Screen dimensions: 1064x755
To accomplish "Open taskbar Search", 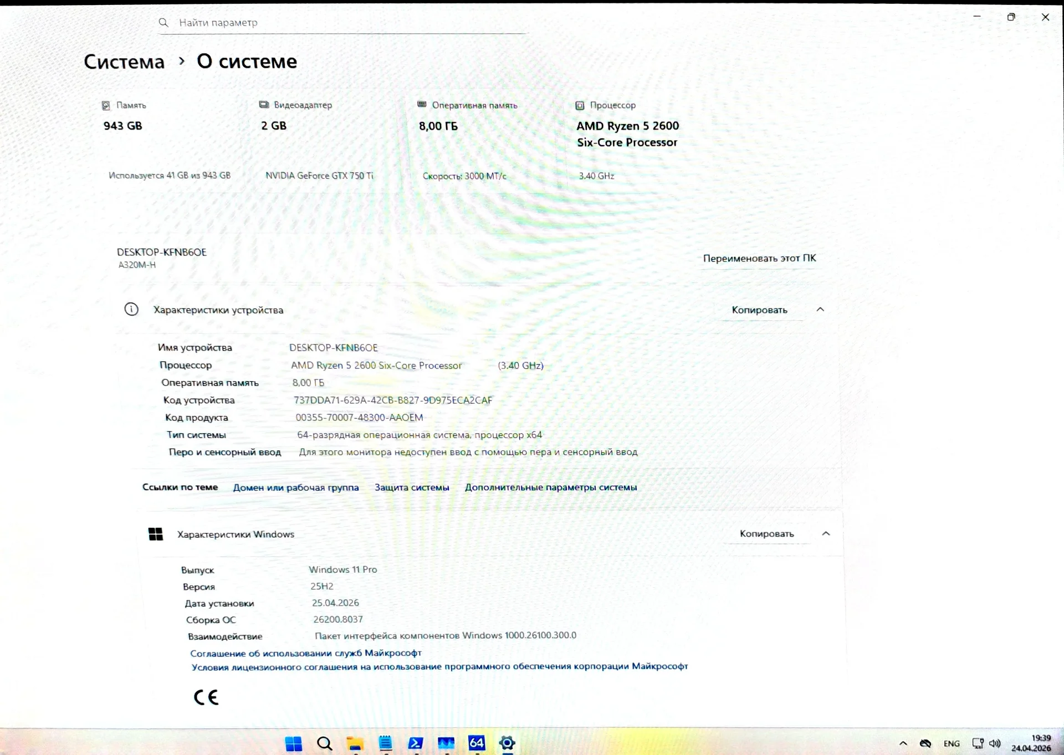I will 325,743.
